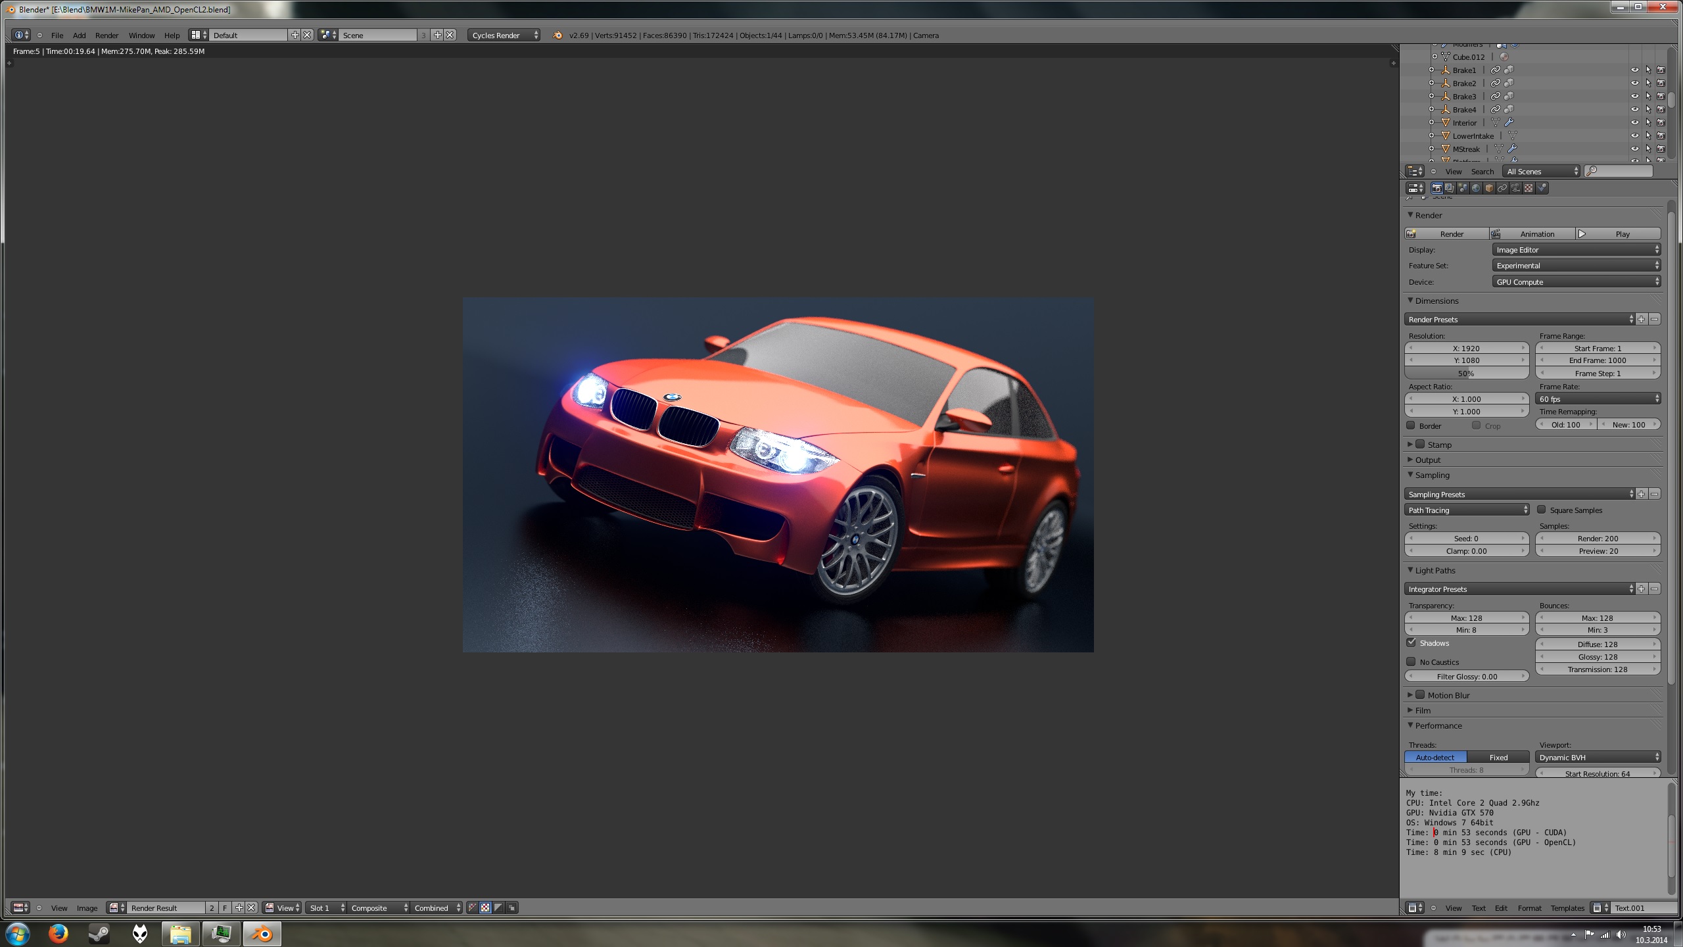
Task: Browse image data-block next to Render Result
Action: (x=116, y=908)
